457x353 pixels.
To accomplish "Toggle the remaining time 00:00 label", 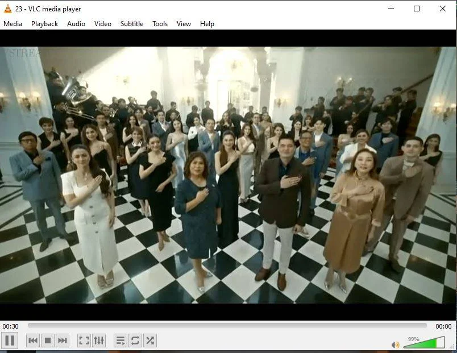I will coord(443,326).
